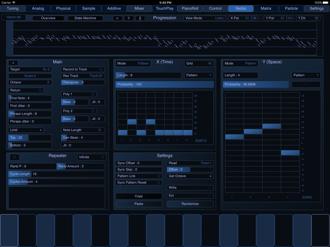Change View Mode Lines setting
The width and height of the screenshot is (330, 247).
tap(204, 18)
